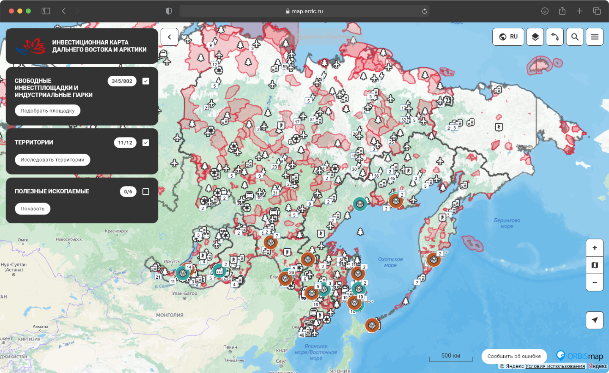The image size is (609, 373).
Task: Click the cluster number 81 marker
Action: click(313, 120)
